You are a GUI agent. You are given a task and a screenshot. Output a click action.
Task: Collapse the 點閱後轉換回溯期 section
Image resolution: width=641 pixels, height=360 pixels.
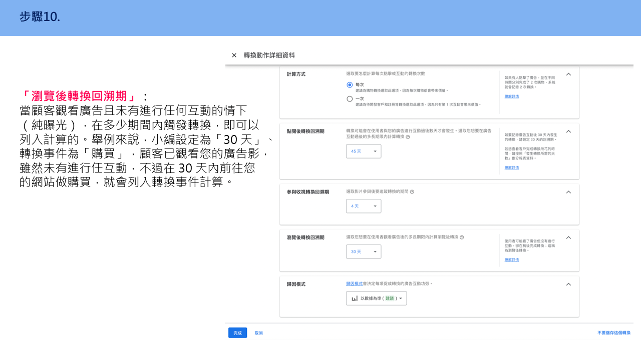[568, 131]
